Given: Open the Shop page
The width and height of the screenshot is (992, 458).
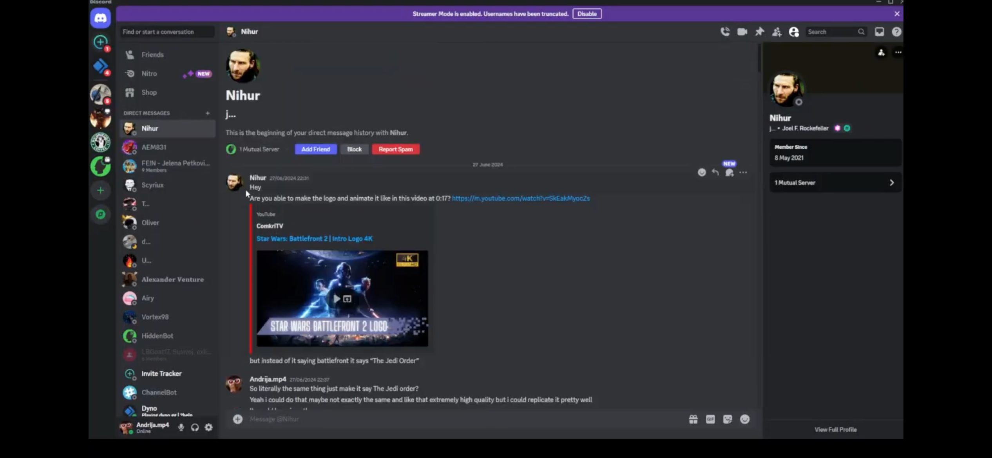Looking at the screenshot, I should click(167, 92).
